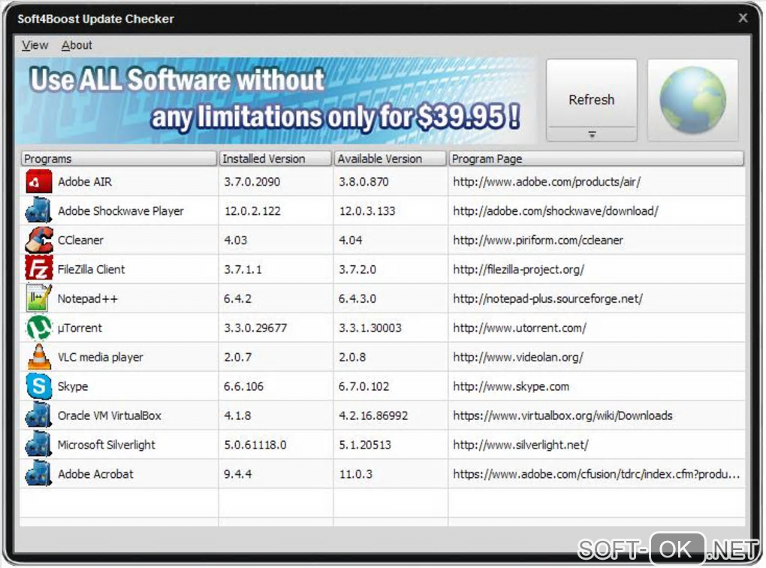The image size is (766, 568).
Task: Click available version 12.0.3.133
Action: [x=367, y=210]
